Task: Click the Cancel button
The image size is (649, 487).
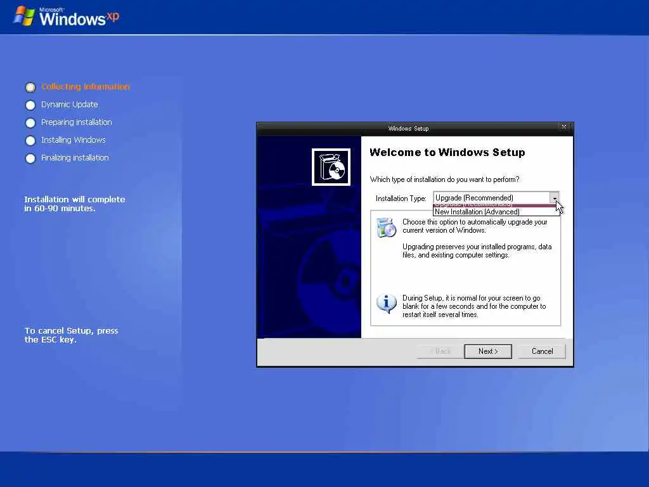Action: pyautogui.click(x=542, y=351)
